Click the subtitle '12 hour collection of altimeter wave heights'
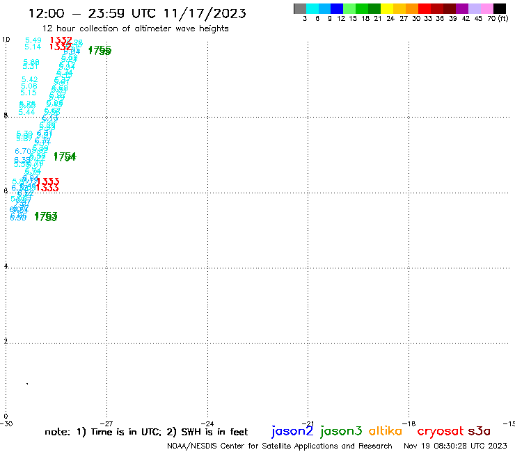 coord(135,29)
